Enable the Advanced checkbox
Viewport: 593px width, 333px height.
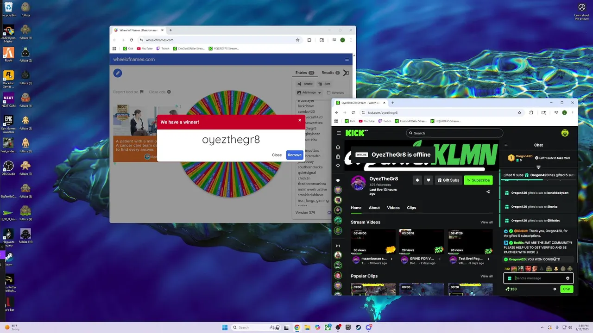(x=328, y=92)
